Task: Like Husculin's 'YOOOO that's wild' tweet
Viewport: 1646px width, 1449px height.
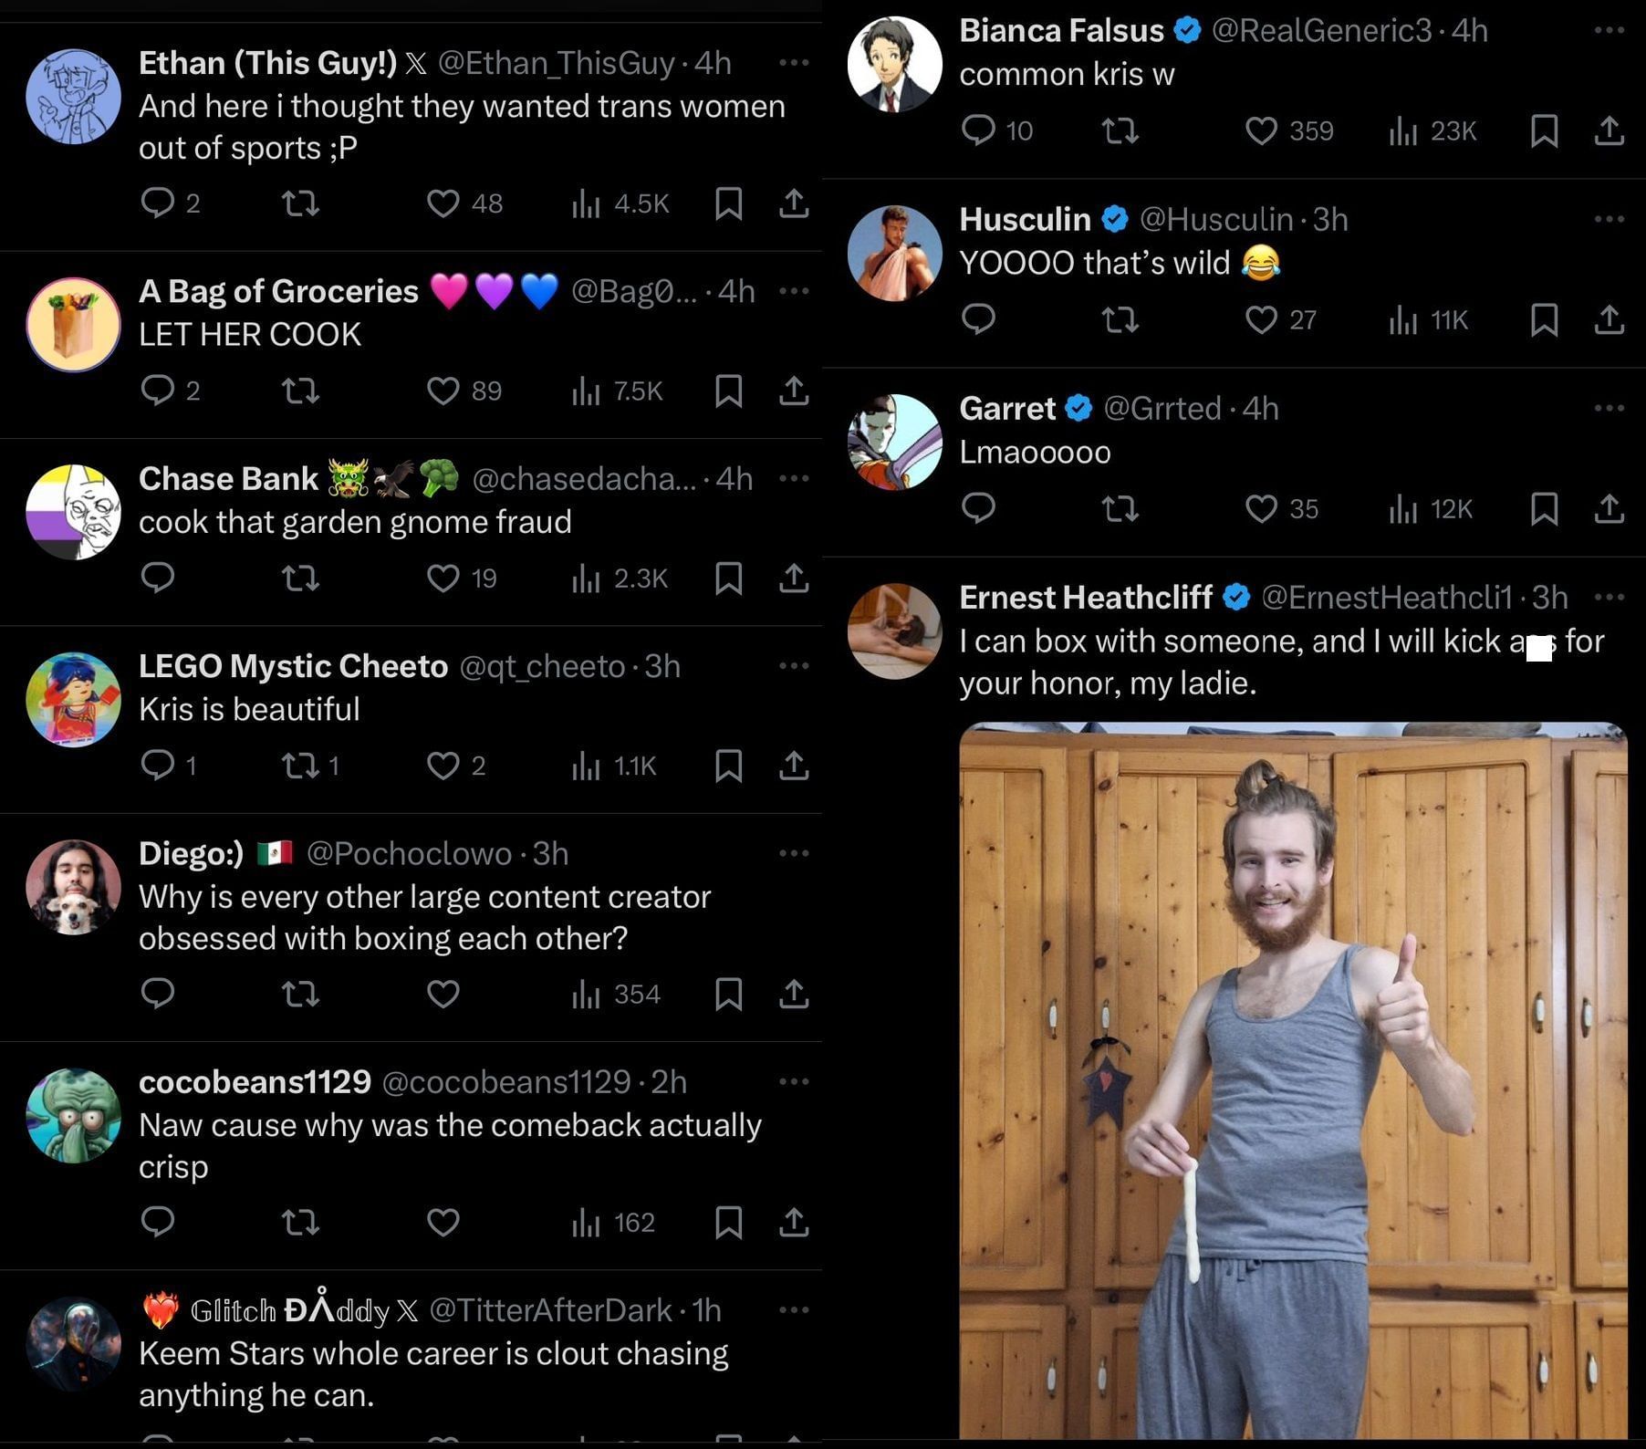Action: [x=1262, y=320]
